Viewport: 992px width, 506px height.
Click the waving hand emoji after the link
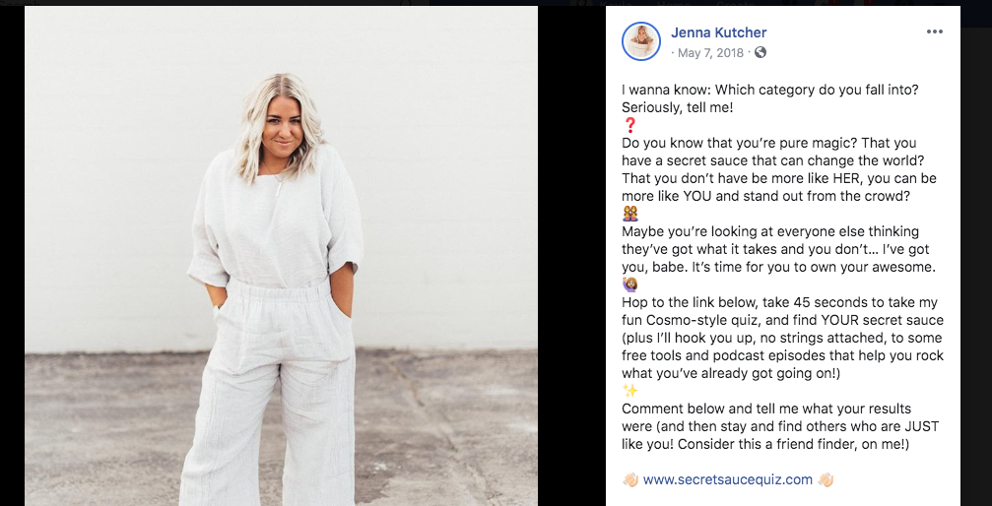tap(826, 479)
